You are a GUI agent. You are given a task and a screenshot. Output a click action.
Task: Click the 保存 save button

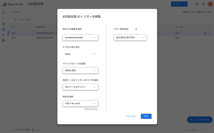point(146,116)
